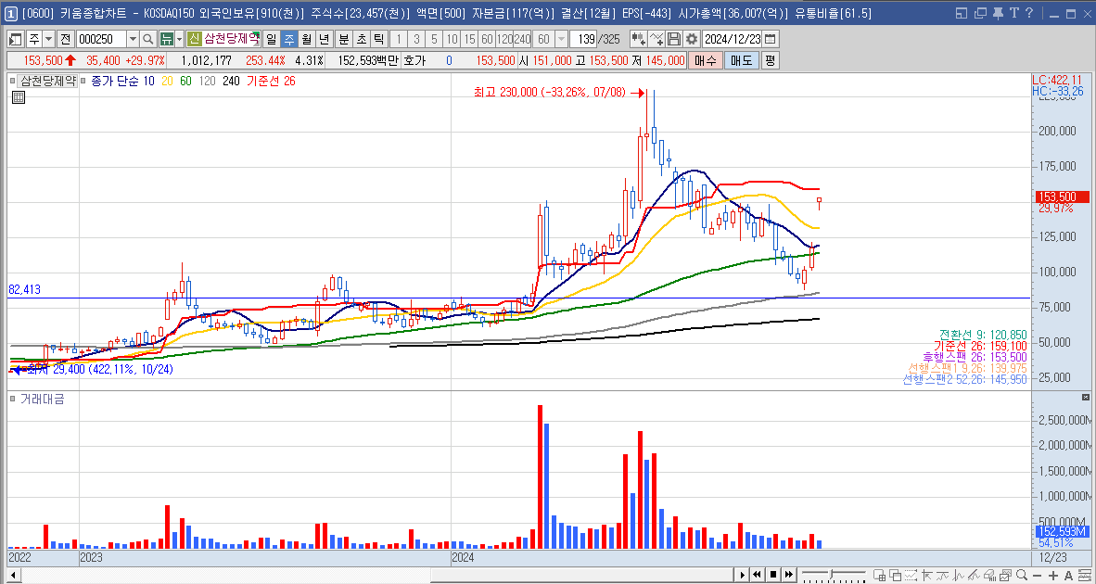Click the 평 button next to 매도

771,61
